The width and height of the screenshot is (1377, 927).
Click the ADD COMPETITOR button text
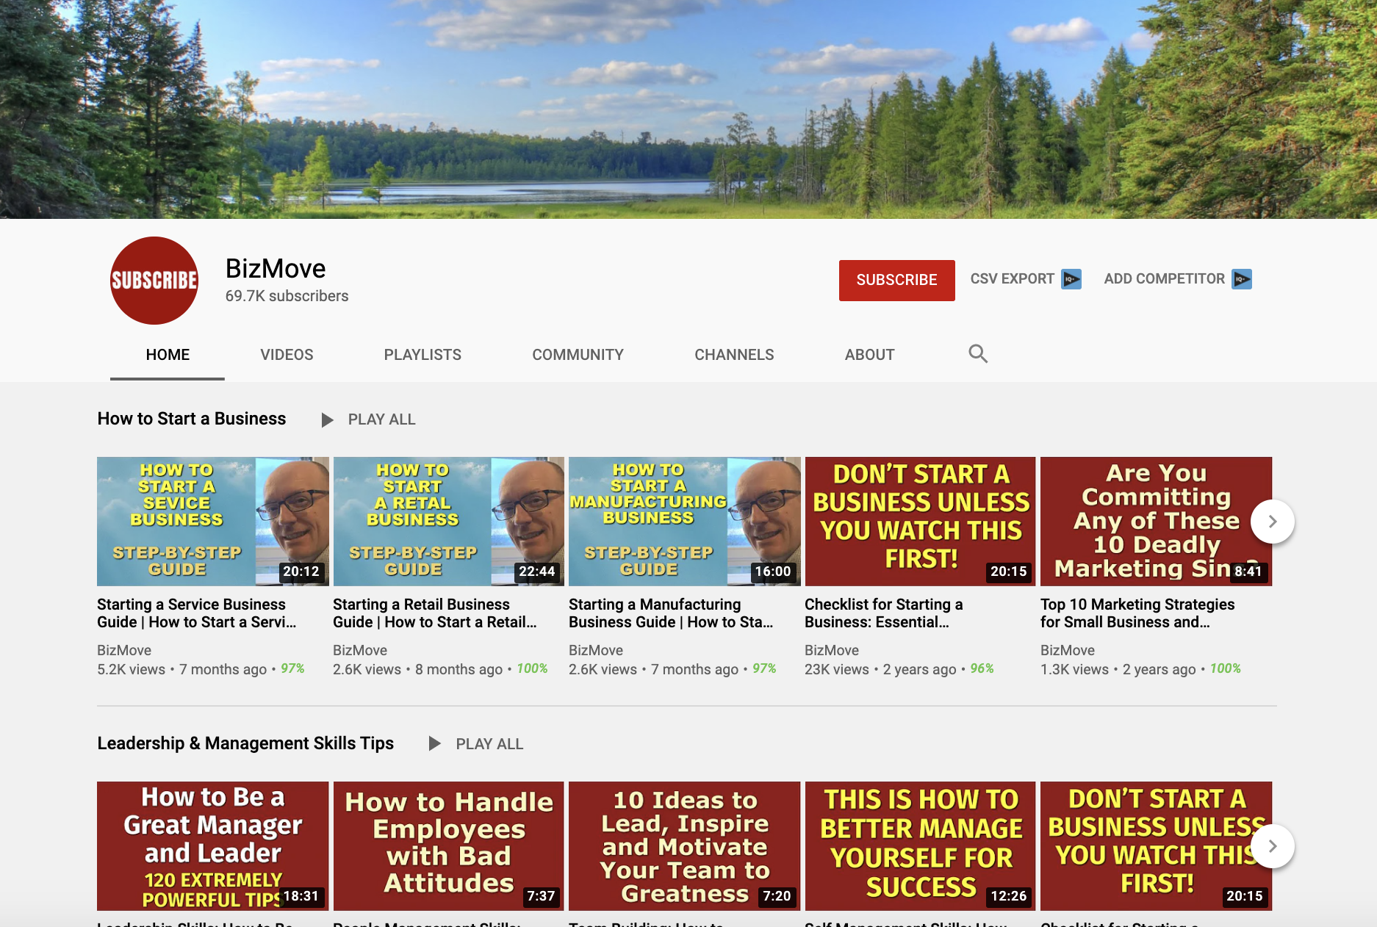[1164, 279]
